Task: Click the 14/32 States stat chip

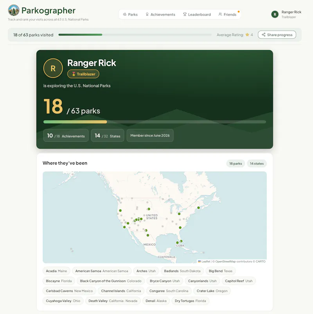Action: tap(108, 136)
